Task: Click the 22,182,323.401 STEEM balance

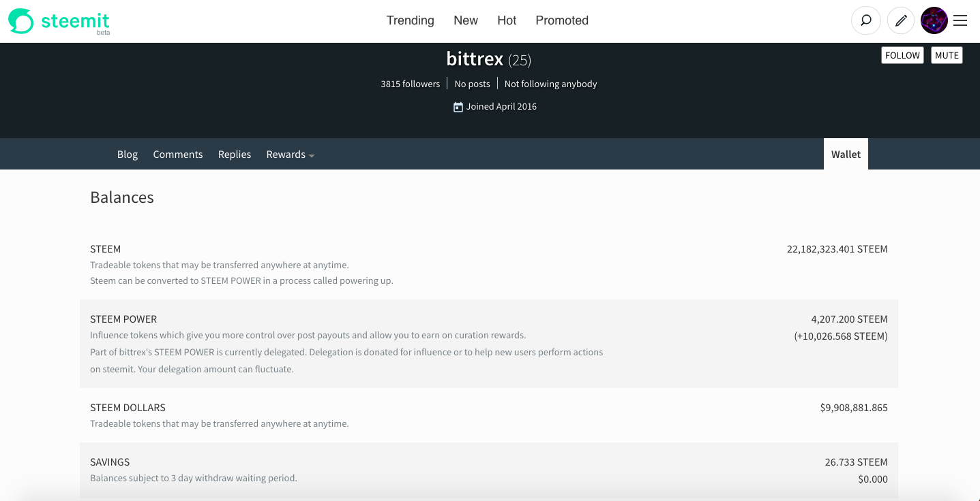Action: pos(837,249)
